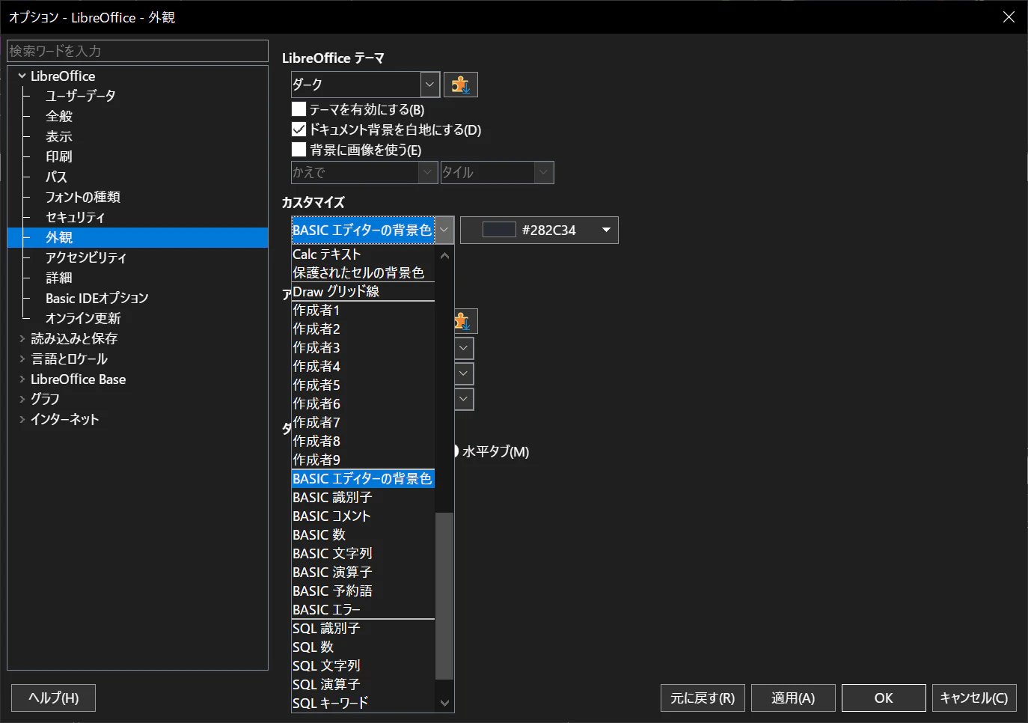Viewport: 1028px width, 723px height.
Task: Open the #282C34 color picker dropdown
Action: (x=606, y=230)
